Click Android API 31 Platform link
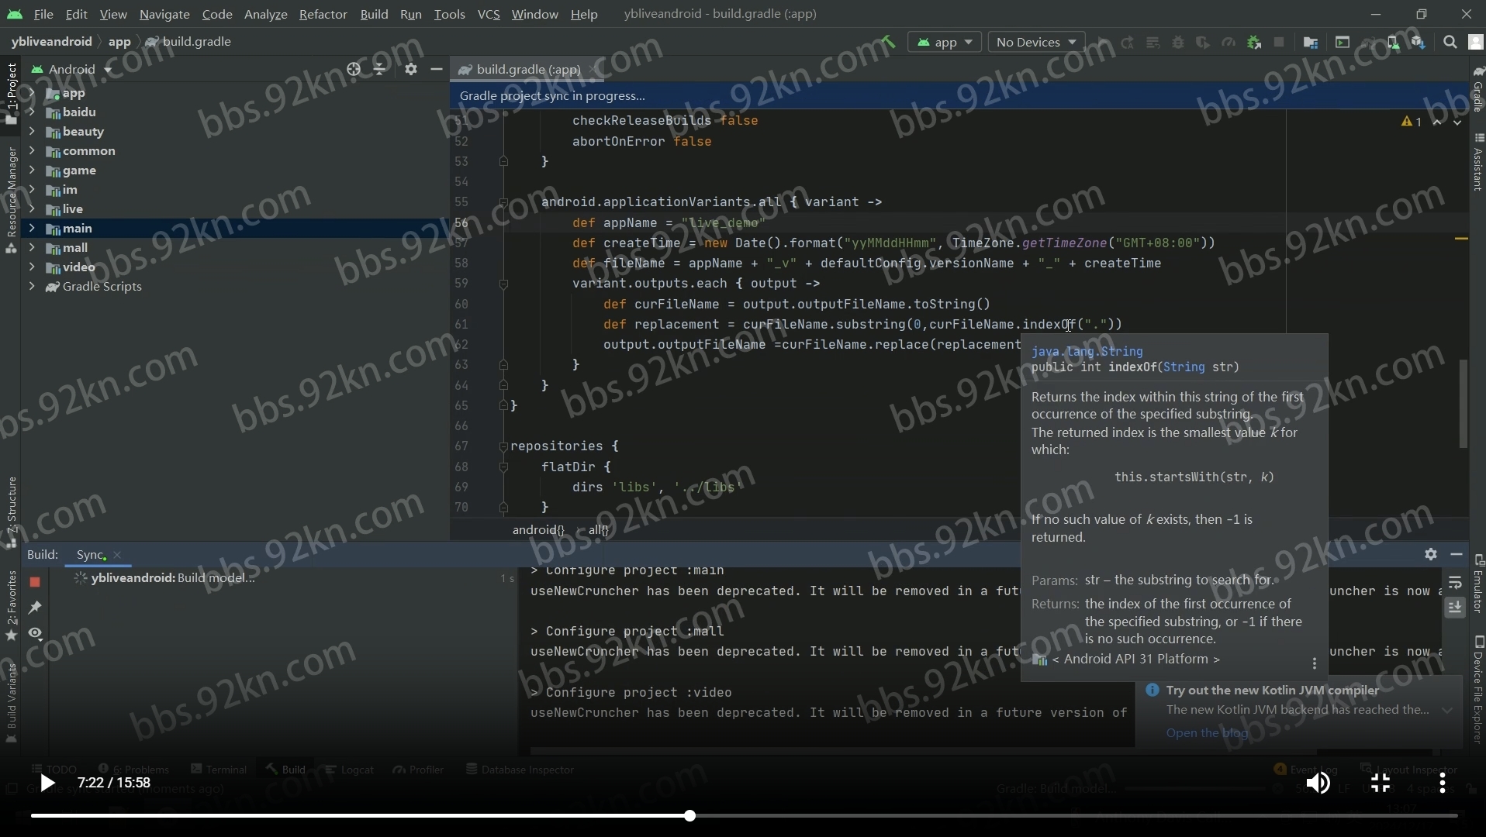Screen dimensions: 1486x837 point(1135,660)
